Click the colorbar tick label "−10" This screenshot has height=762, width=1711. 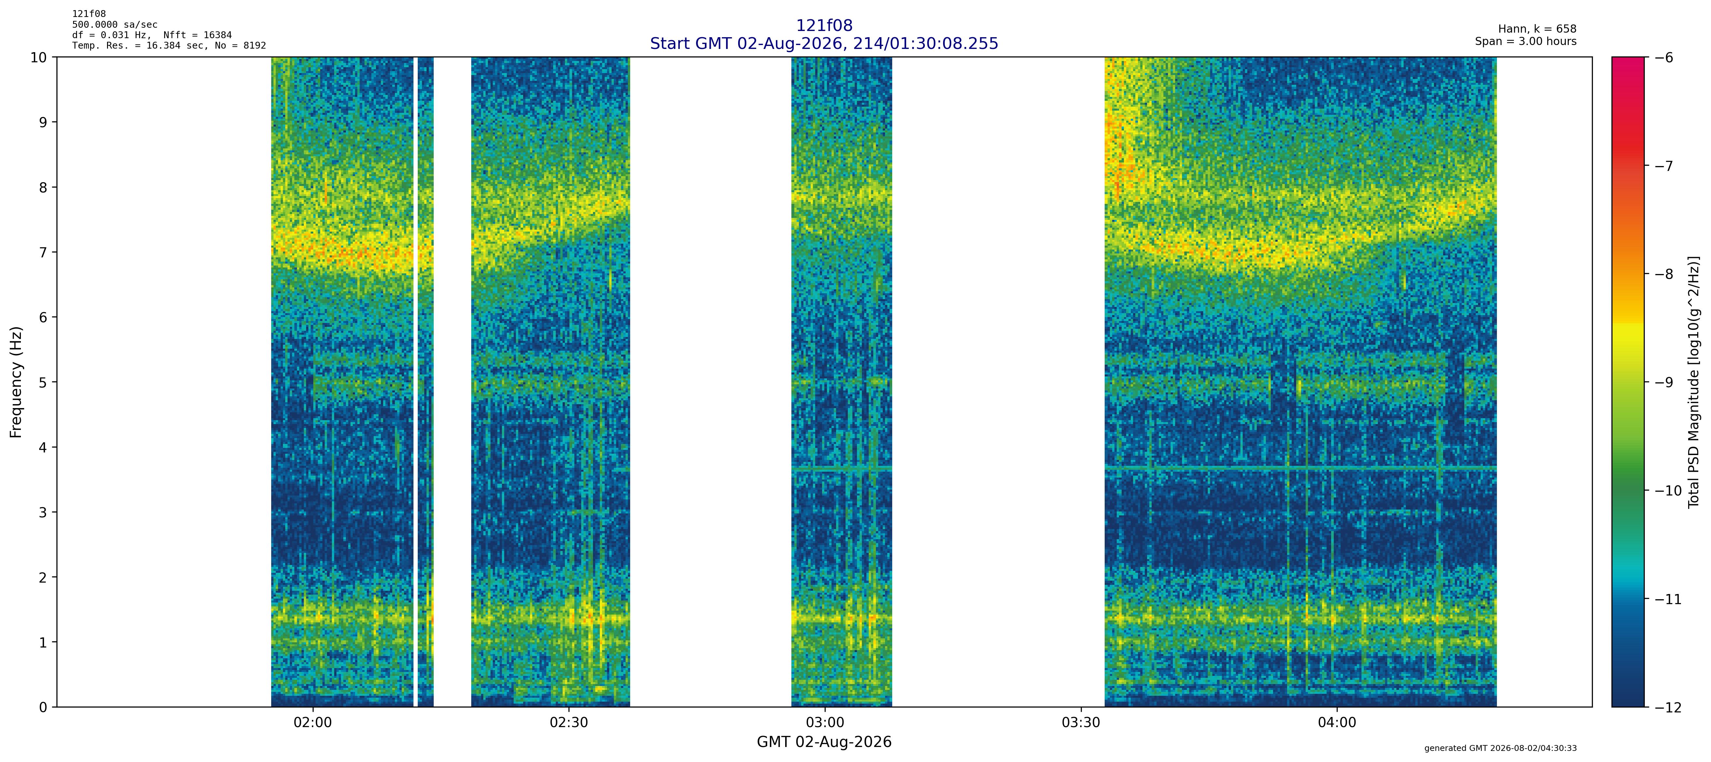[1667, 491]
